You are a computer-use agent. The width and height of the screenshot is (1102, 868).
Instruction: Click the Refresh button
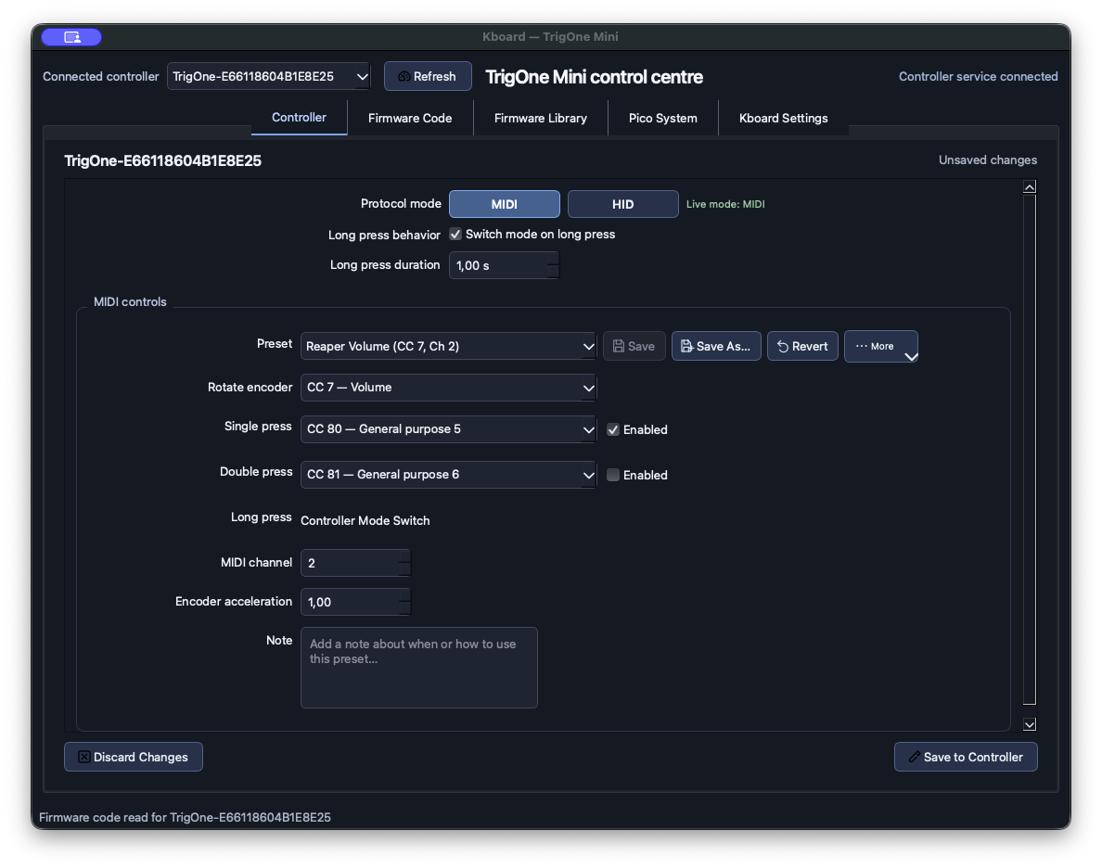pos(428,77)
